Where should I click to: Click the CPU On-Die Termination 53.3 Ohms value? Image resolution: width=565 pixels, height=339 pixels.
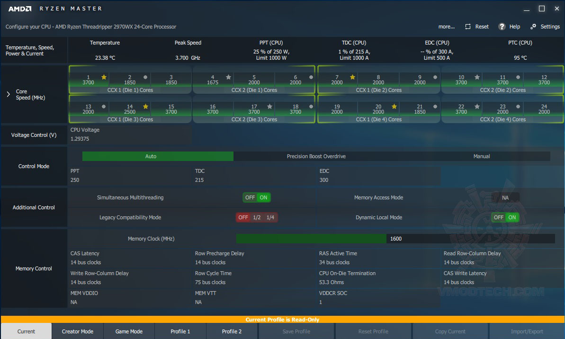[331, 282]
